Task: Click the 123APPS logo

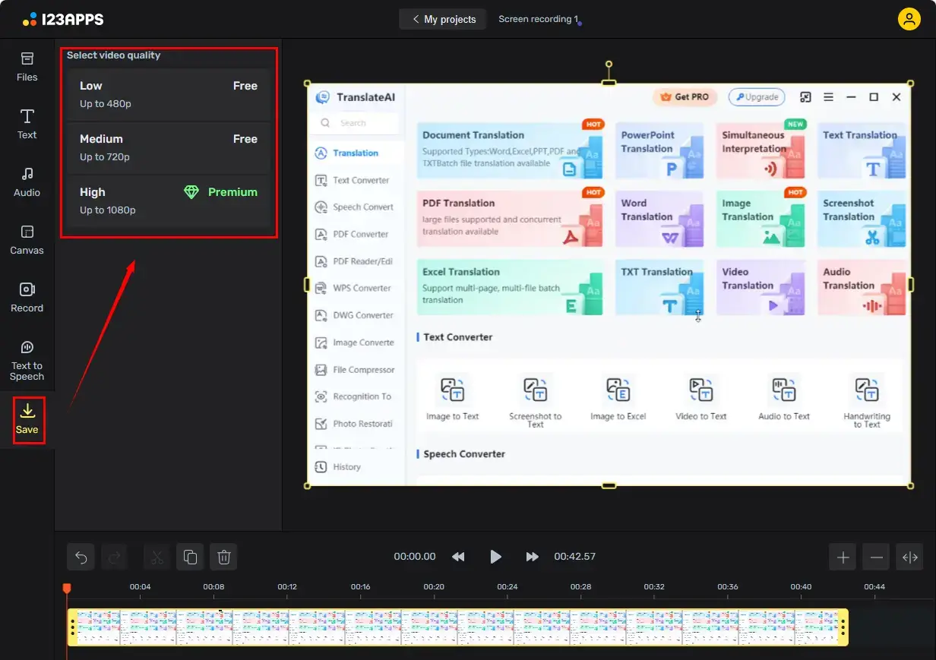Action: (63, 19)
